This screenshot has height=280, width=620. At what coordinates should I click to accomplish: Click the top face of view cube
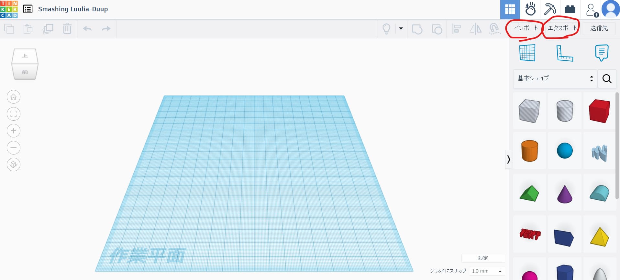[25, 56]
